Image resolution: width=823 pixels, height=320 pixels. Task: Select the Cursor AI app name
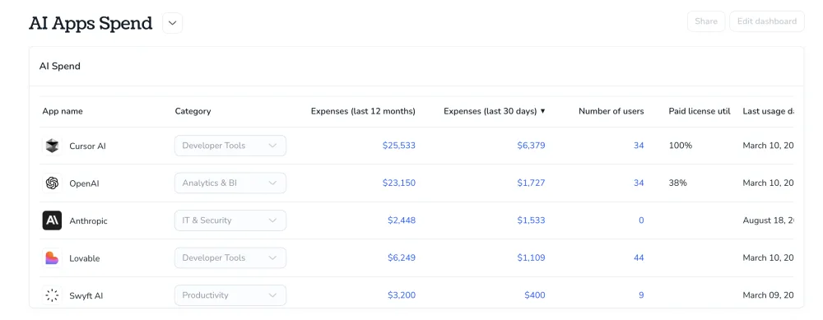click(88, 146)
